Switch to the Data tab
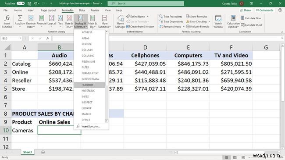Viewport: 285px width, 160px height. tap(82, 11)
